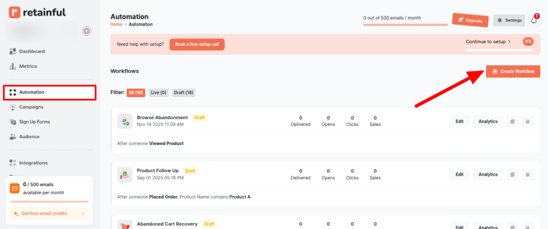This screenshot has height=229, width=548.
Task: Click the setup progress bar
Action: (499, 50)
